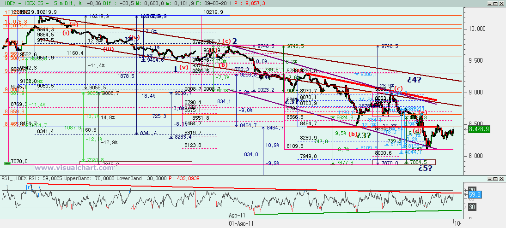Click the 7949,8 level value
Viewport: 506px width, 228px height.
point(308,156)
